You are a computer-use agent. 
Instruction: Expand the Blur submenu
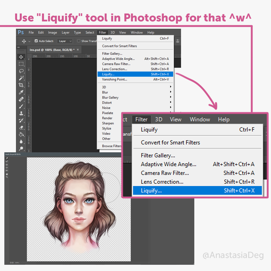click(x=135, y=92)
